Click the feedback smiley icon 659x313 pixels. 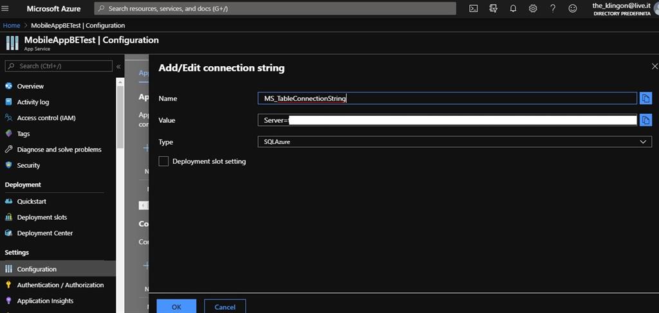[x=573, y=8]
